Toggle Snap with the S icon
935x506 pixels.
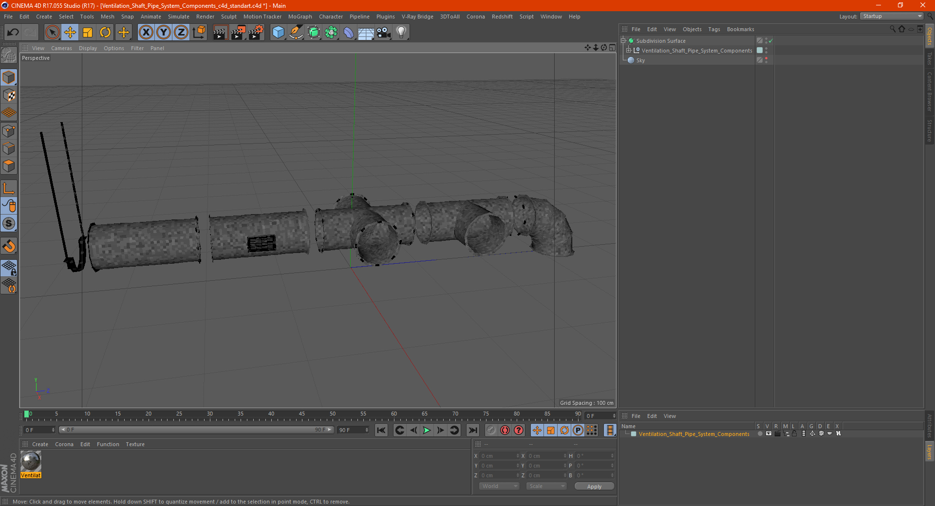(x=9, y=223)
